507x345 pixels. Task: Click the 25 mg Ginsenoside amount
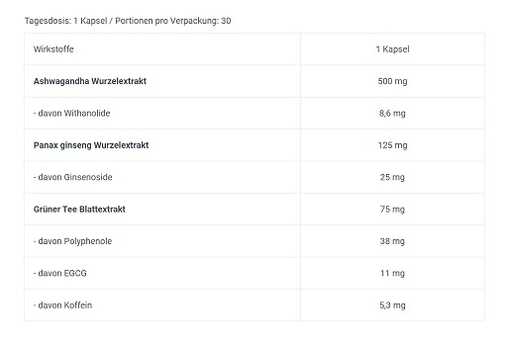point(392,177)
